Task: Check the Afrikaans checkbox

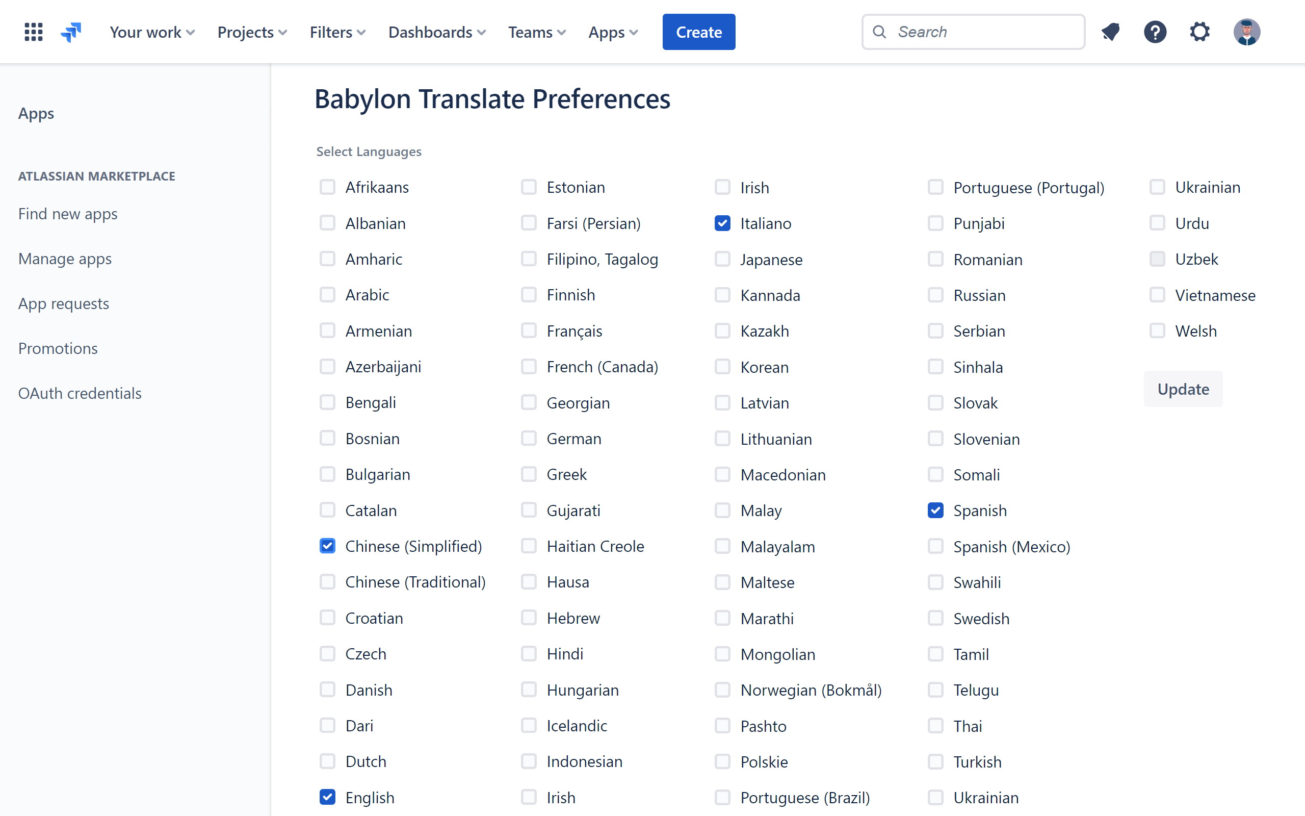Action: click(x=327, y=187)
